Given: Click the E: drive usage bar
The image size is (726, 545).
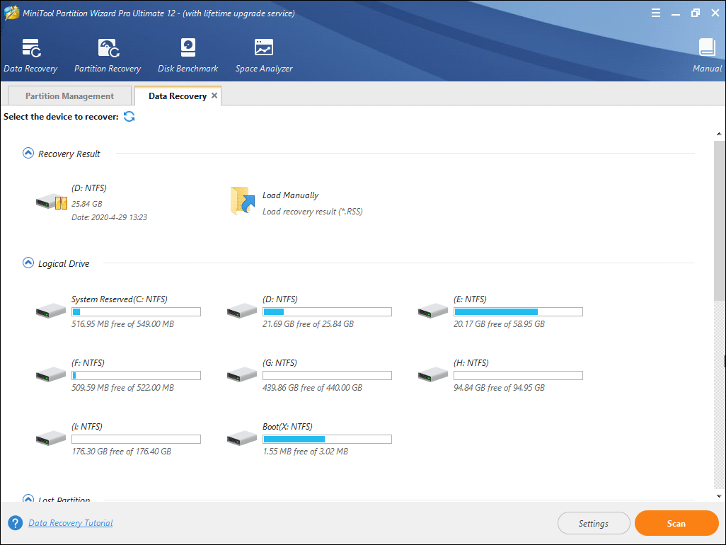Looking at the screenshot, I should coord(518,311).
